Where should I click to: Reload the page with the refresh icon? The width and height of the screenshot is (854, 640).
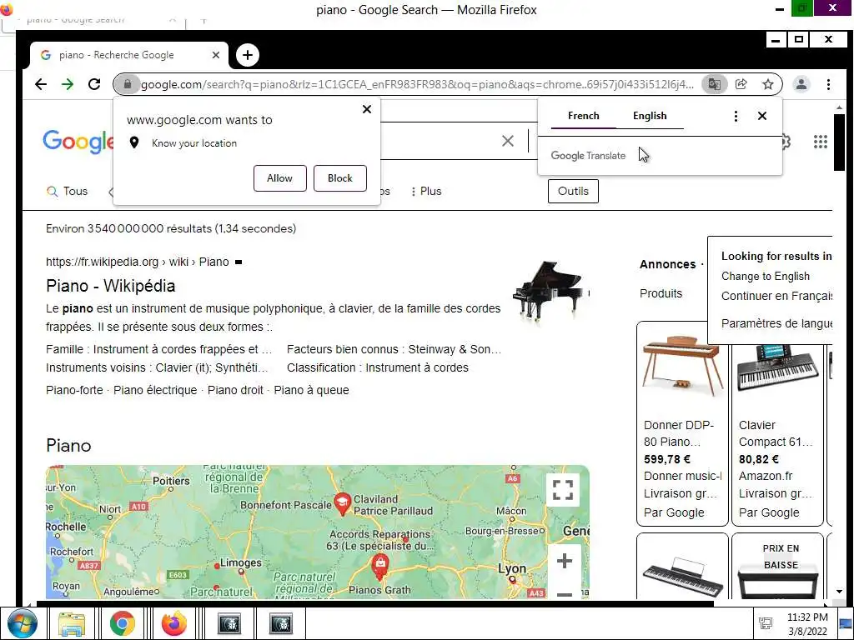pyautogui.click(x=94, y=84)
